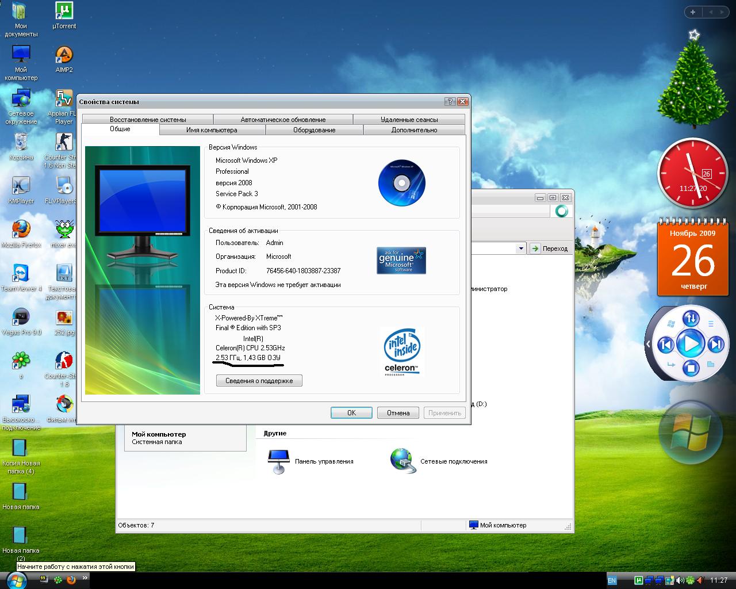Viewport: 736px width, 589px height.
Task: Expand the address bar dropdown arrow
Action: pos(521,248)
